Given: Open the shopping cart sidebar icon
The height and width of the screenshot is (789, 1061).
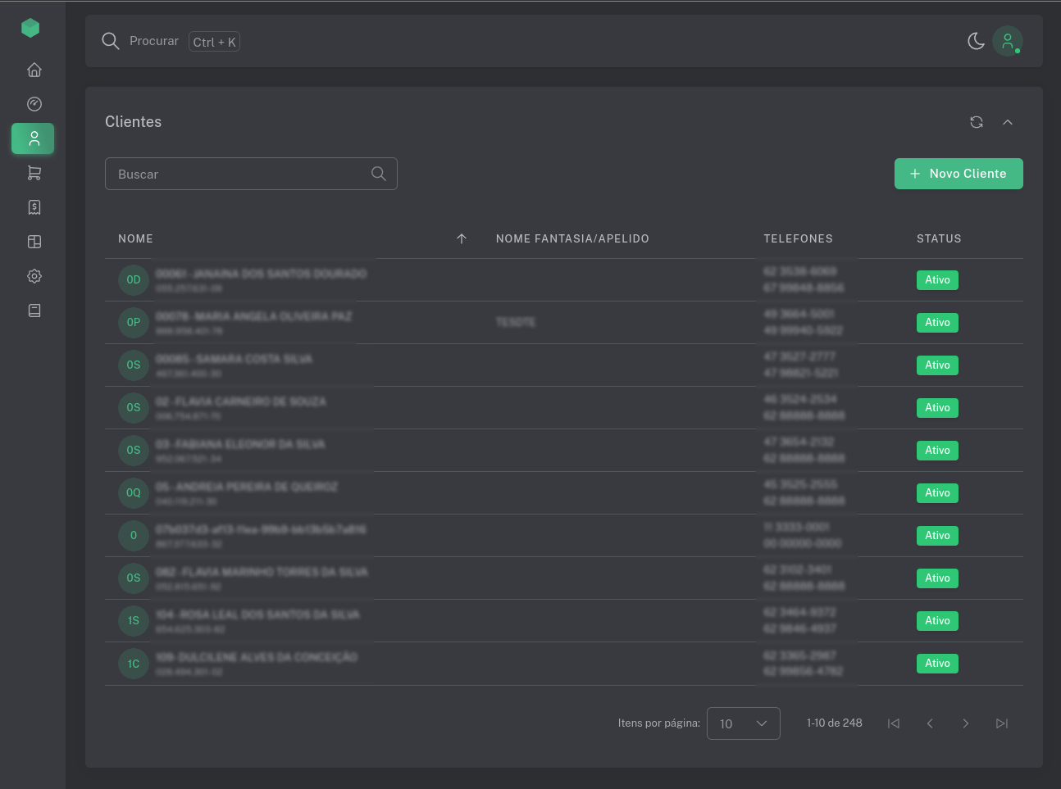Looking at the screenshot, I should (34, 173).
